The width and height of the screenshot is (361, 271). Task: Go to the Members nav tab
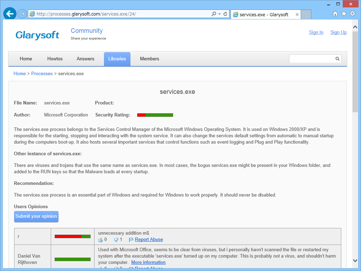[149, 59]
